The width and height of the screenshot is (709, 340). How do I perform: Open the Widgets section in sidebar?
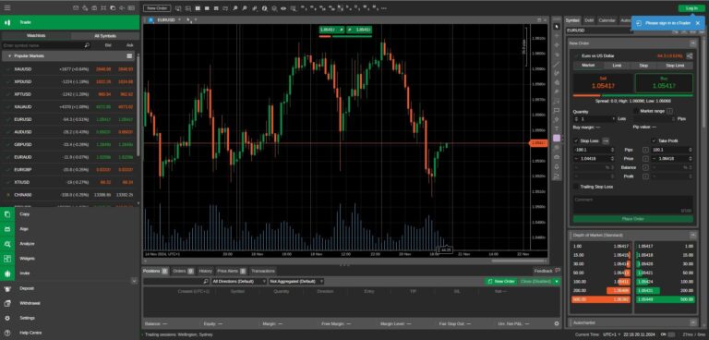coord(70,259)
